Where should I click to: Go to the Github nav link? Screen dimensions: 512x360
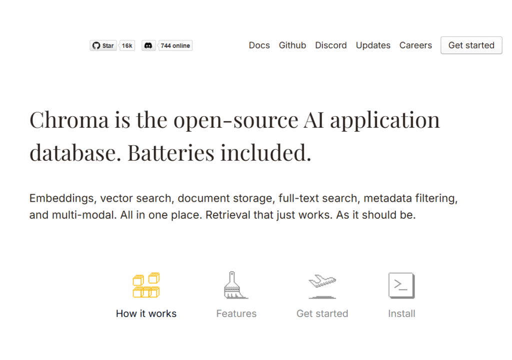point(292,45)
